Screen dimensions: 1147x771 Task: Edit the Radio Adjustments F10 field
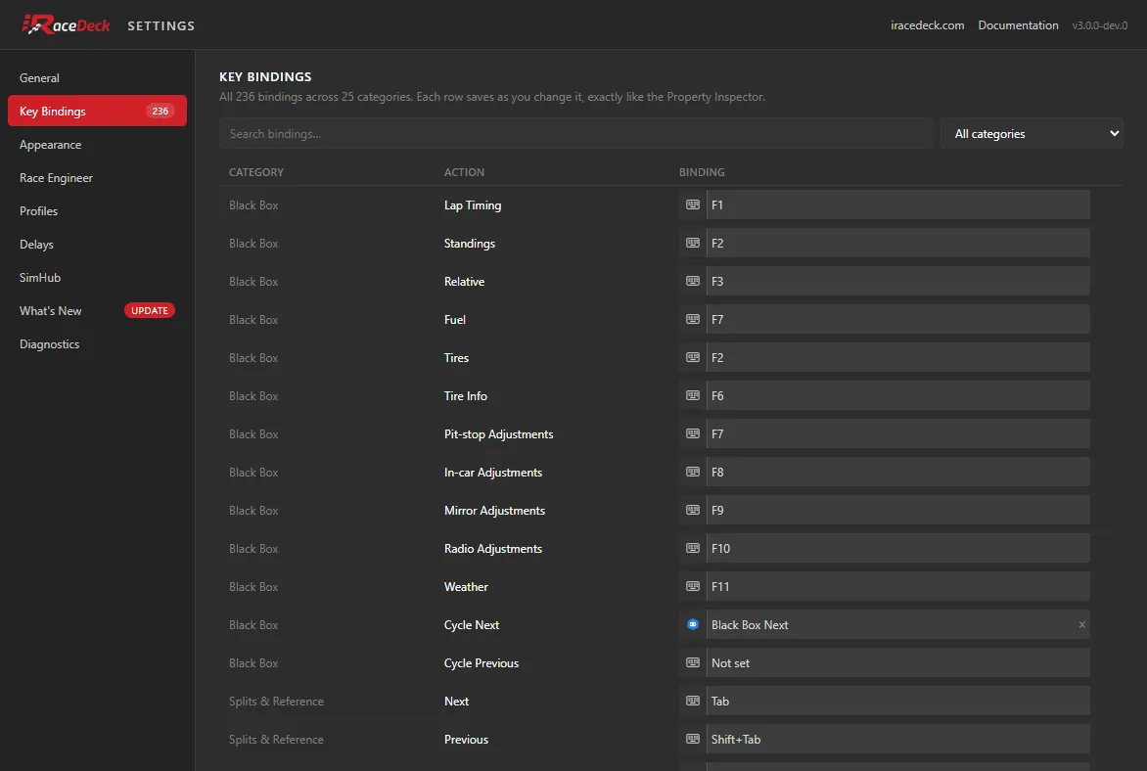pos(897,548)
